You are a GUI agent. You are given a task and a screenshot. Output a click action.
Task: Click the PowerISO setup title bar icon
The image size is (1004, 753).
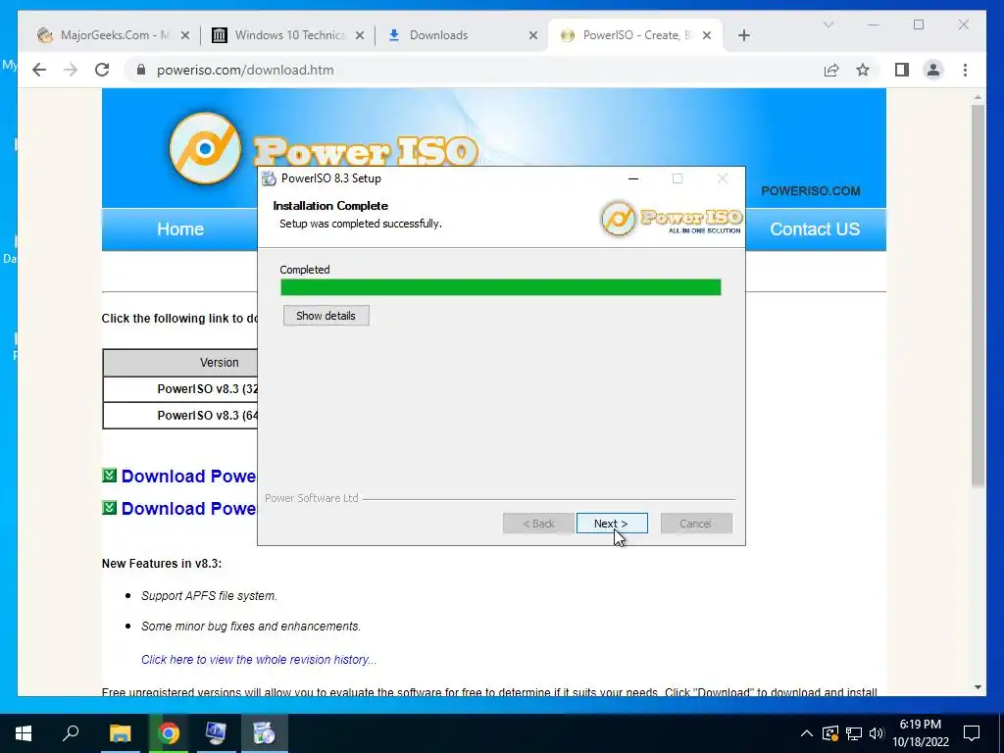[269, 178]
